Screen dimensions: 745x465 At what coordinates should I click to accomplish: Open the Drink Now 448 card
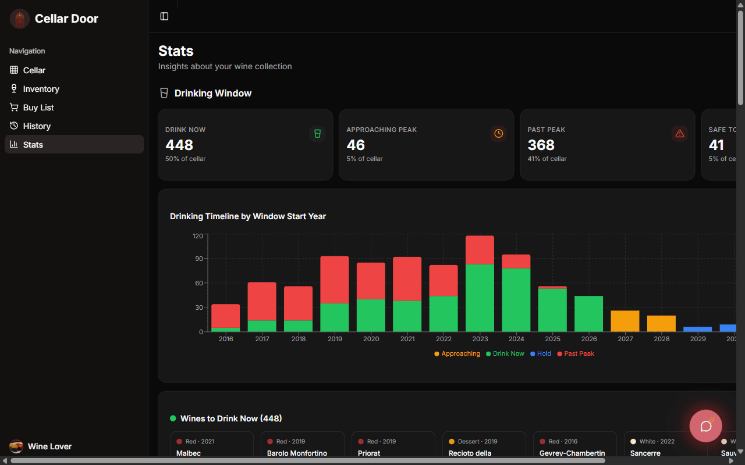click(246, 145)
